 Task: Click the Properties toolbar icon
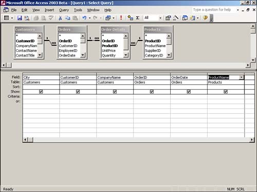point(168,18)
